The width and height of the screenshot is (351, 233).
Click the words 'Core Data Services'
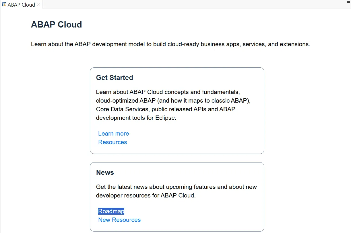[x=123, y=109]
